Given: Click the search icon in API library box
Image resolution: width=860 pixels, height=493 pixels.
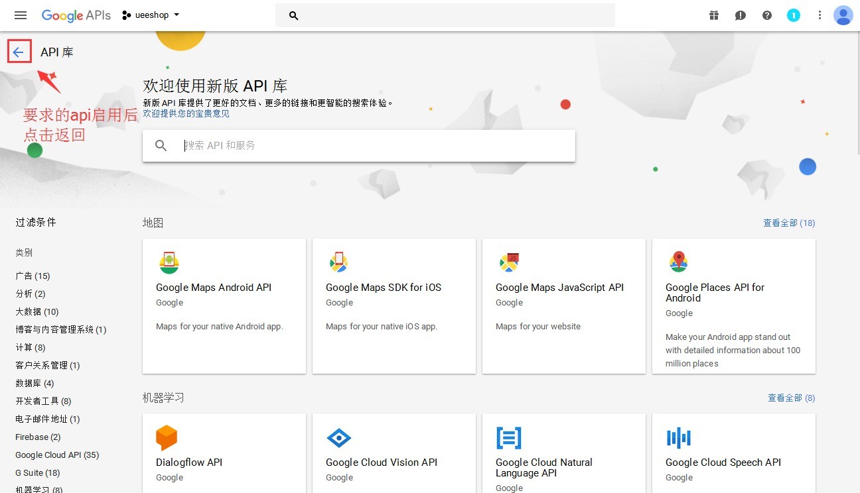Looking at the screenshot, I should (161, 145).
